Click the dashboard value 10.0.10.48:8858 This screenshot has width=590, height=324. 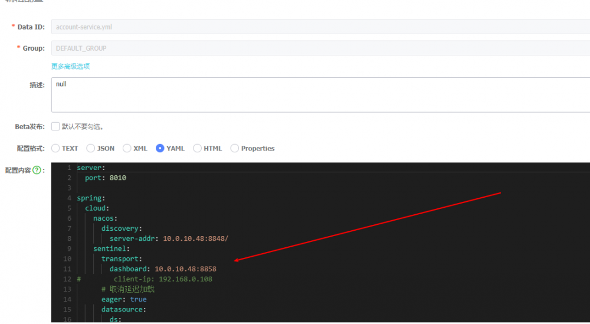[185, 269]
